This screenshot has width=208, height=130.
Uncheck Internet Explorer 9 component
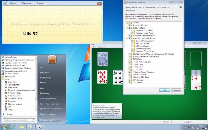coord(129,25)
